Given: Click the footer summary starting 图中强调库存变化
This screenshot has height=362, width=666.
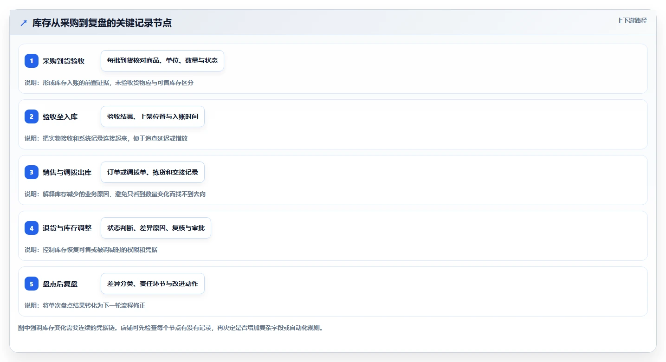Looking at the screenshot, I should (x=170, y=328).
